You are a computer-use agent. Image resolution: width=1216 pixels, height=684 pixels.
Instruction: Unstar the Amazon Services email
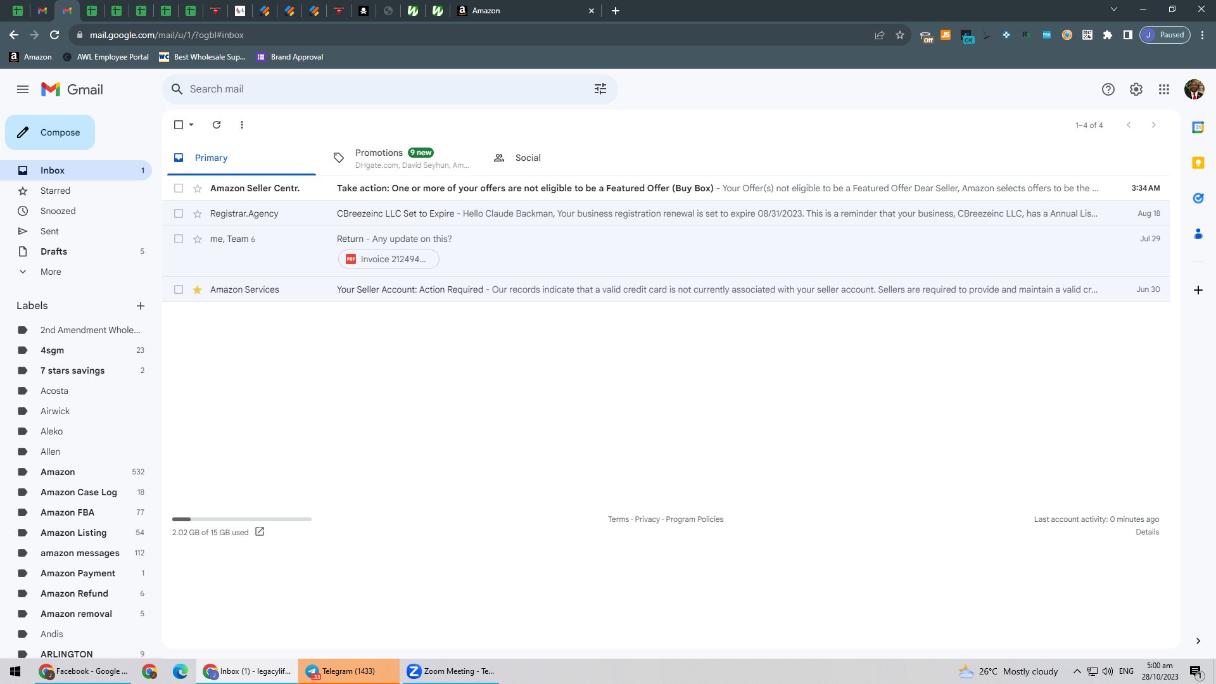pyautogui.click(x=198, y=289)
